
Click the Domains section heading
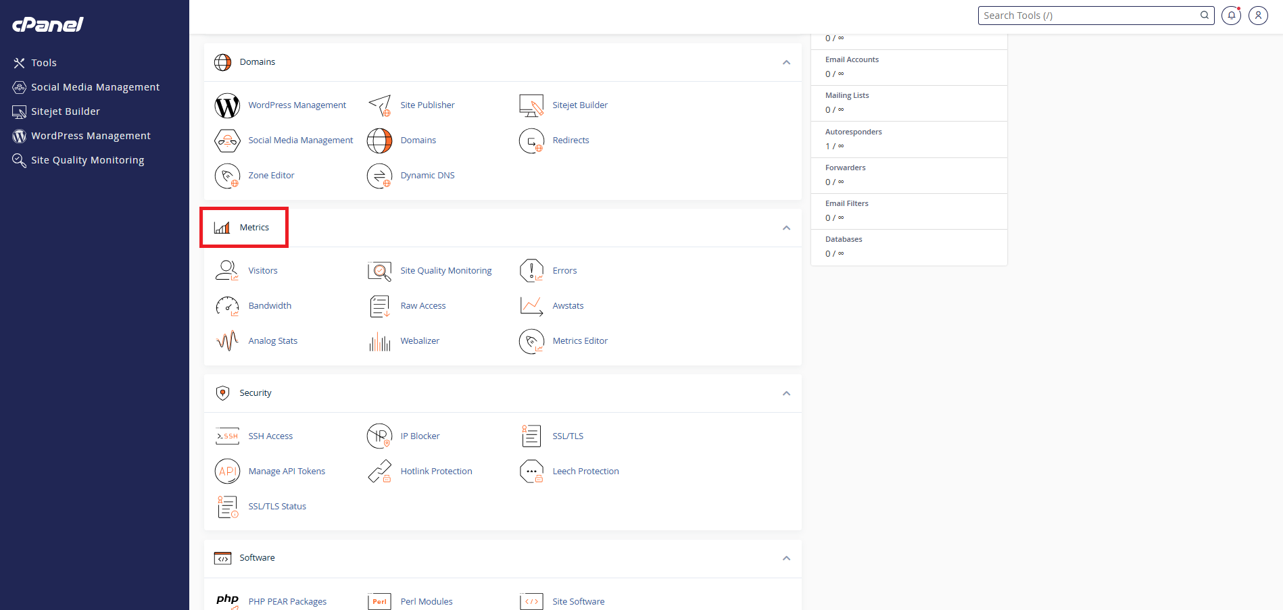[258, 62]
